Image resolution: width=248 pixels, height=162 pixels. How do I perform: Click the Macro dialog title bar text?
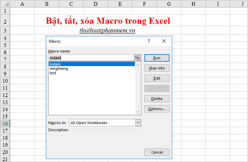(55, 41)
